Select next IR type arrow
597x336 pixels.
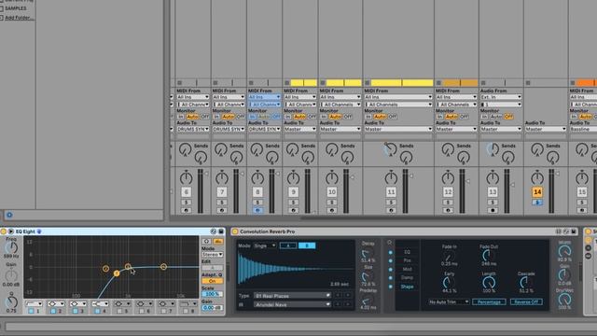click(348, 296)
